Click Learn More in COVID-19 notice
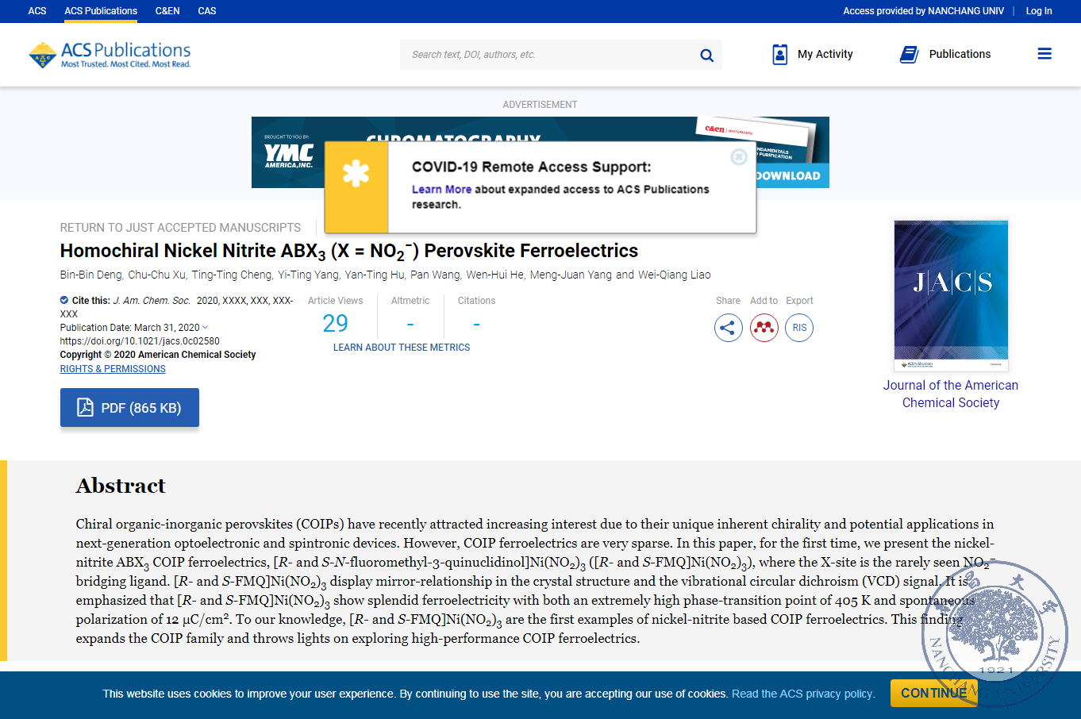 pos(441,190)
